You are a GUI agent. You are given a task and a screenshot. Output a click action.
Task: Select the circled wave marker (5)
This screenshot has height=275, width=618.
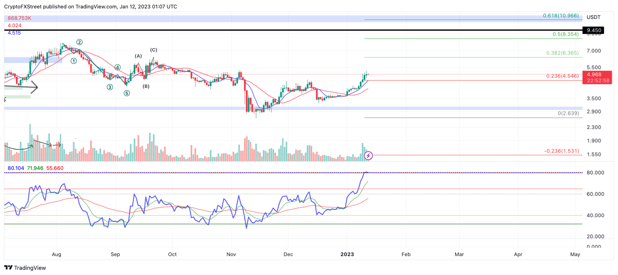click(127, 93)
